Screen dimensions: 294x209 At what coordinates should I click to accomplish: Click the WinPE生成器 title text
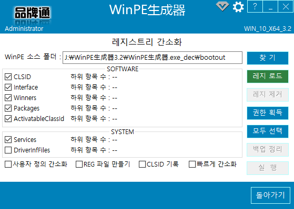pyautogui.click(x=147, y=9)
